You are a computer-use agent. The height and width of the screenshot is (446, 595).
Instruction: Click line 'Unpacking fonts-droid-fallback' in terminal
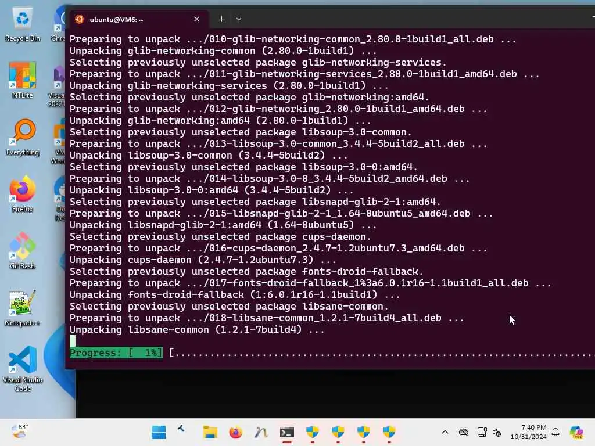[x=235, y=294]
